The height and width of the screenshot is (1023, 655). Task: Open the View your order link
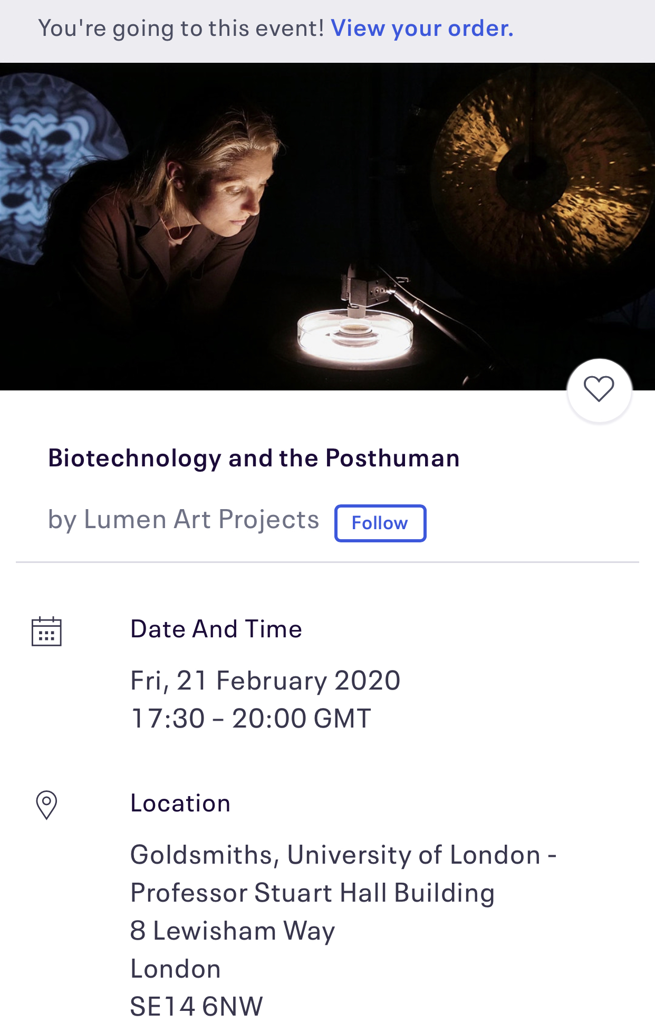pyautogui.click(x=422, y=28)
